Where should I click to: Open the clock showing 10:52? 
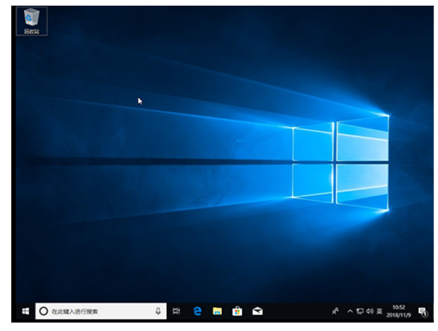pos(399,311)
